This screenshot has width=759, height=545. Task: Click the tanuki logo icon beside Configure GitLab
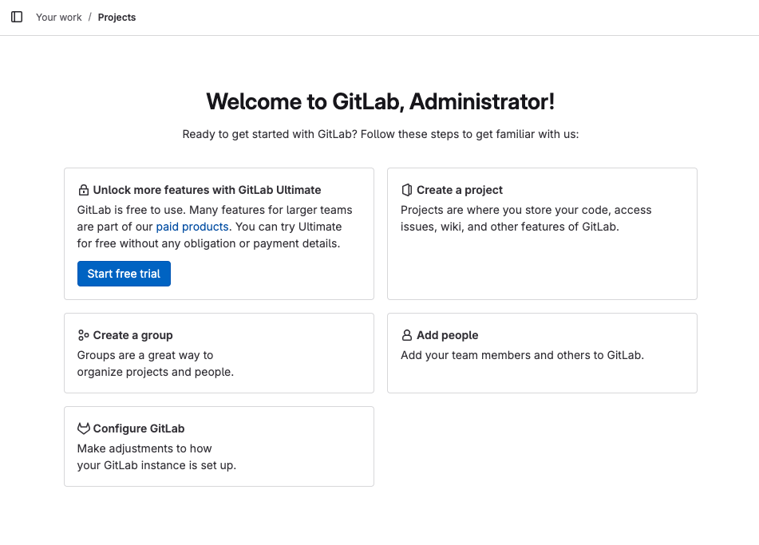coord(83,428)
